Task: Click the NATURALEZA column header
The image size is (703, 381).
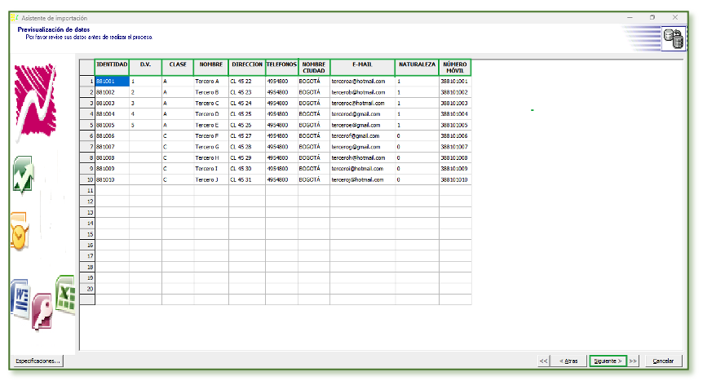Action: tap(417, 66)
